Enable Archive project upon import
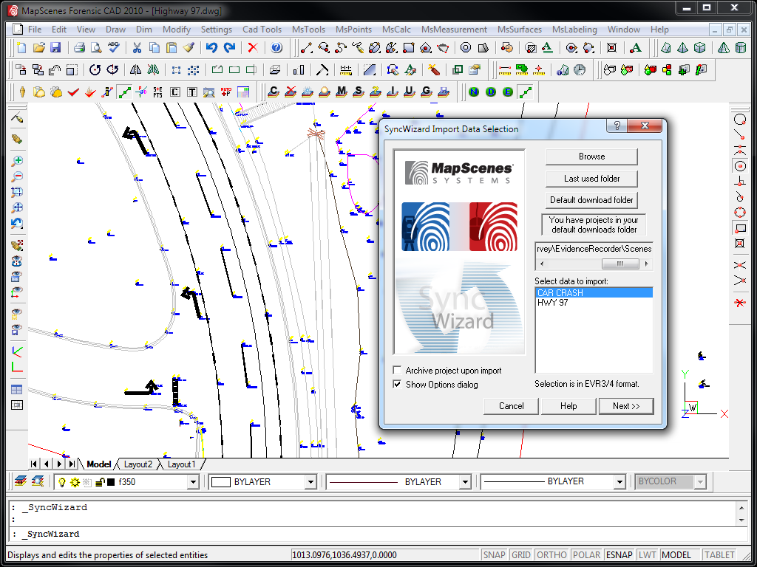 pyautogui.click(x=397, y=371)
